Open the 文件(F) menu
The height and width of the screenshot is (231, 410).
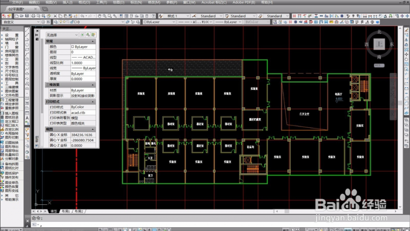[x=17, y=2]
